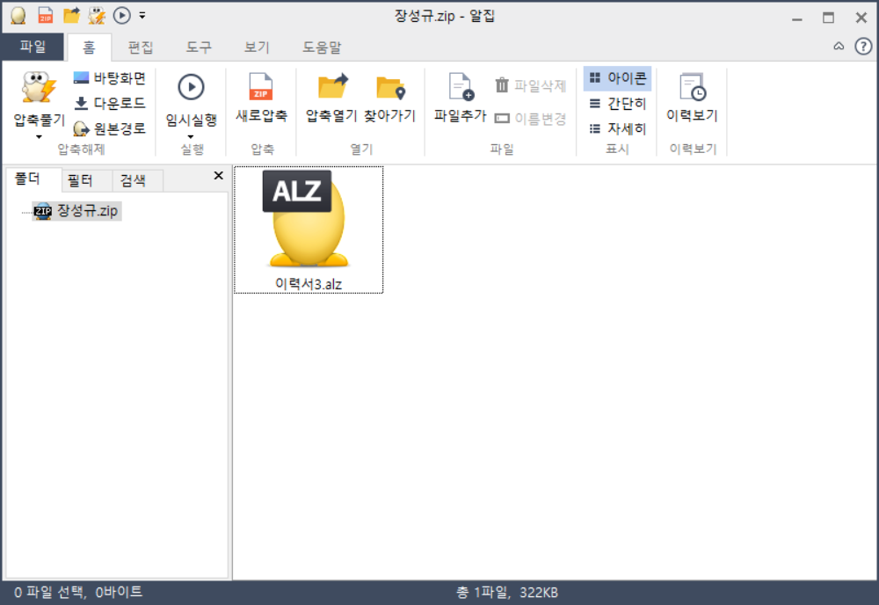Image resolution: width=879 pixels, height=605 pixels.
Task: Close the folder side panel
Action: [219, 176]
